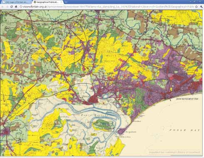Click the browser back arrow
The image size is (204, 158).
(x=2, y=7)
